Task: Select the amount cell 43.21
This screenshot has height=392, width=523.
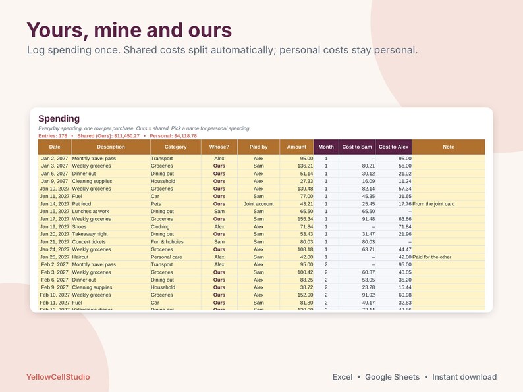Action: pos(296,204)
